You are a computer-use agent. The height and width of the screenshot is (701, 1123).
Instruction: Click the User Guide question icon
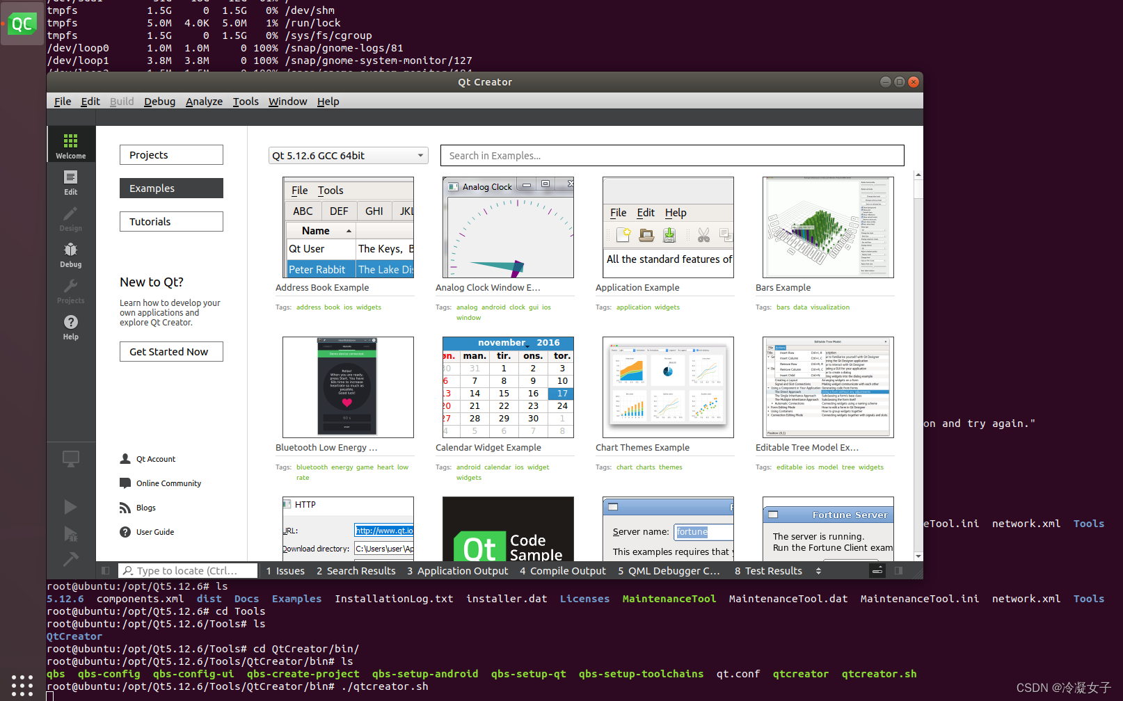point(125,532)
